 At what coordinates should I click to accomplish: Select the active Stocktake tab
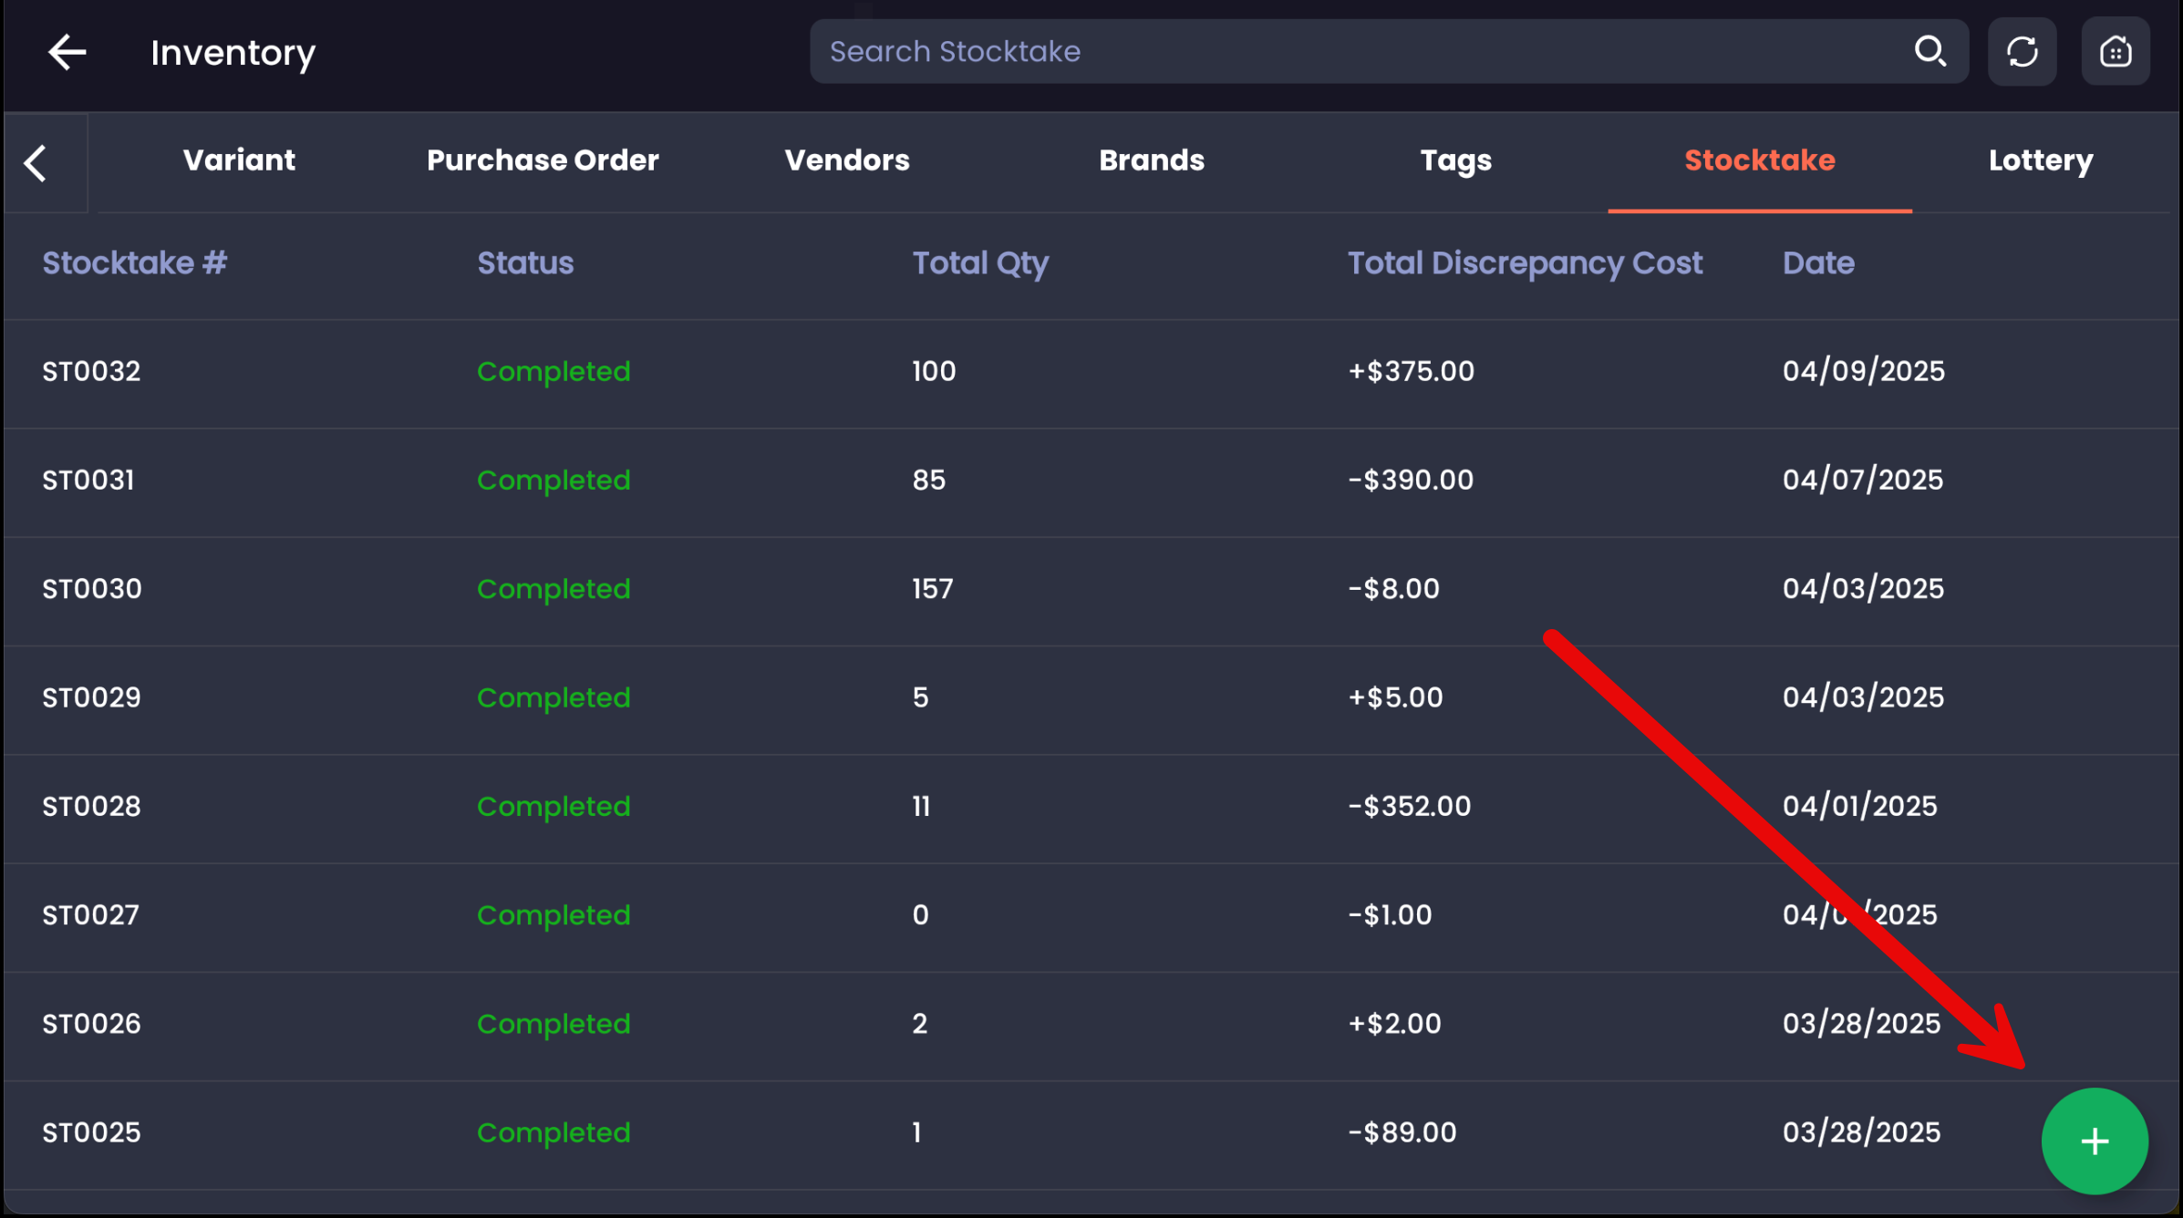[1759, 160]
